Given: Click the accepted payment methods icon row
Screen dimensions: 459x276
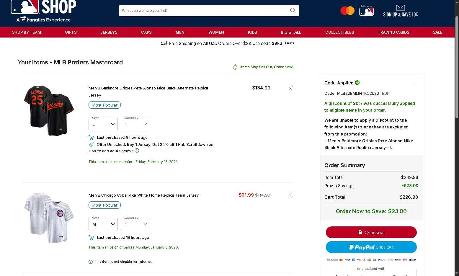Looking at the screenshot, I should point(371,260).
